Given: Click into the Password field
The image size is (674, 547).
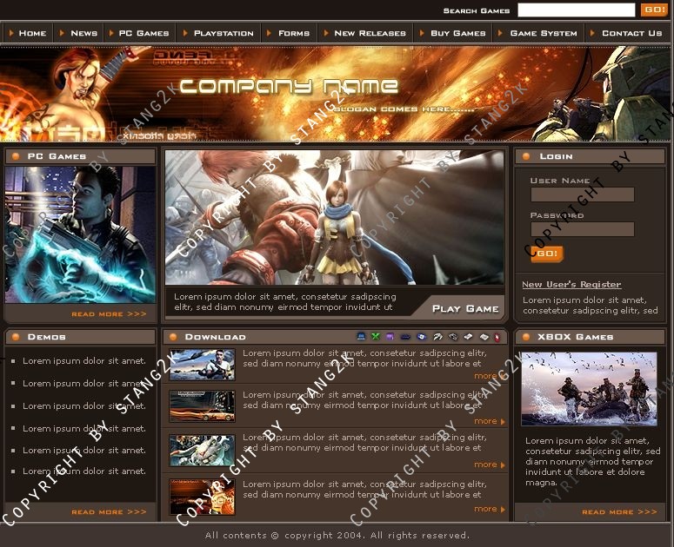Looking at the screenshot, I should 582,230.
